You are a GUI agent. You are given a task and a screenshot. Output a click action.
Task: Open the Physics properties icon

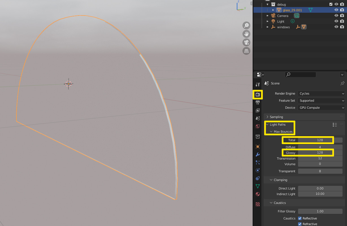(257, 170)
